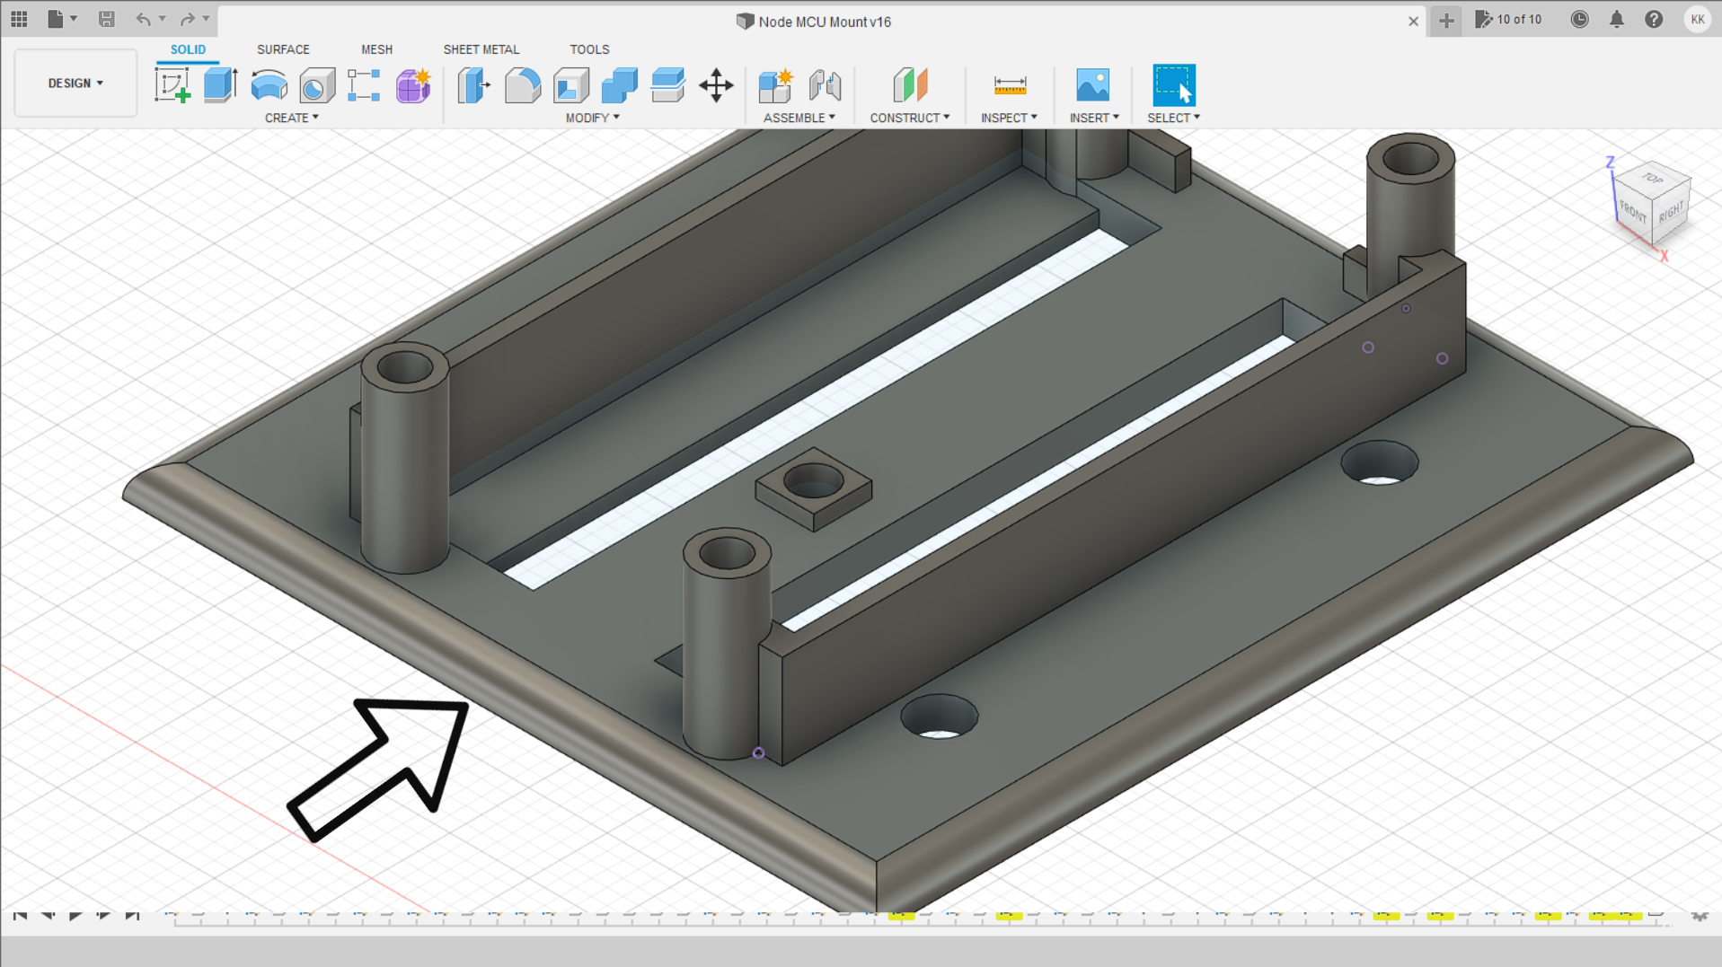Switch to the SHEET METAL tab
The image size is (1722, 967).
tap(481, 49)
